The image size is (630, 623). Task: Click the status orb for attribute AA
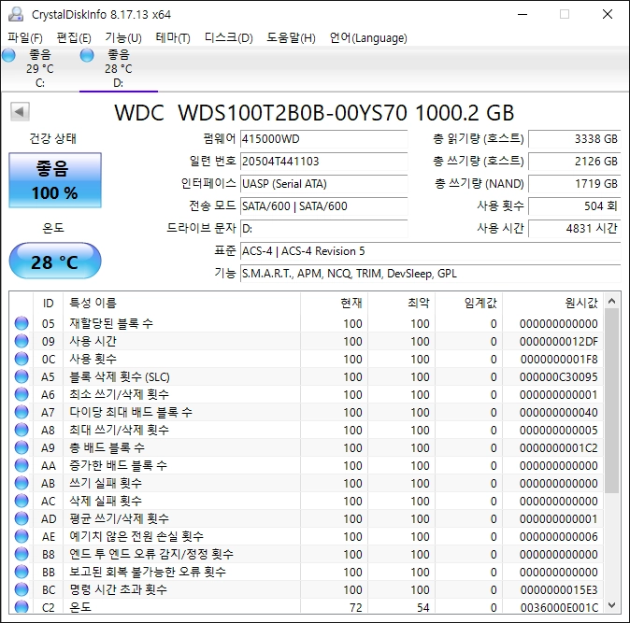click(21, 465)
